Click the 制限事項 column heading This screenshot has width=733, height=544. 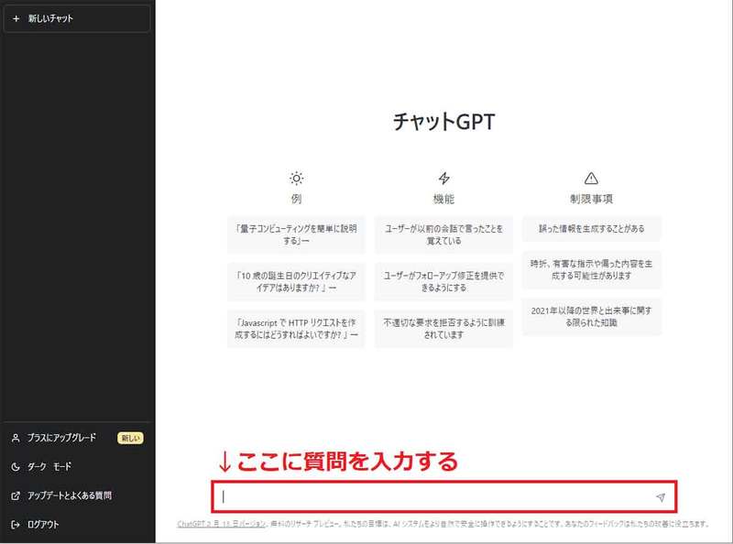(591, 199)
